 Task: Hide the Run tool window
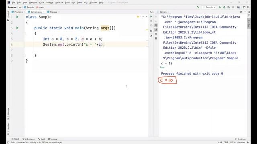point(245,12)
